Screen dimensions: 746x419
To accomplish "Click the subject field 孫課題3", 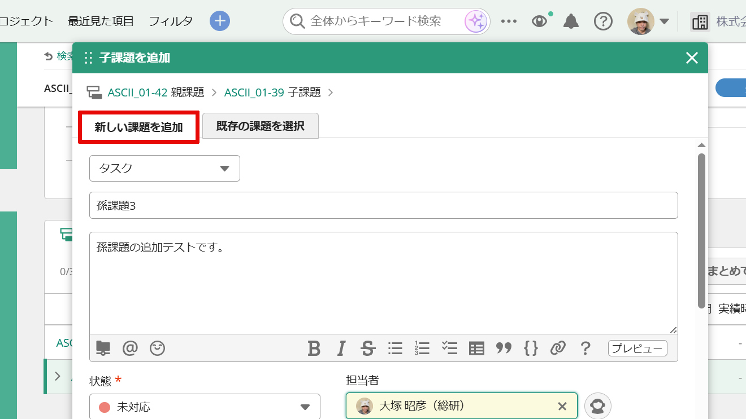I will coord(384,205).
